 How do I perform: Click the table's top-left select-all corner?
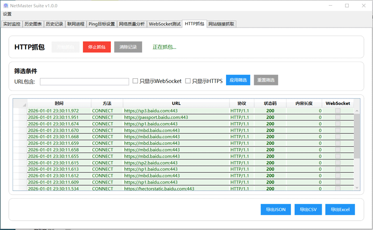point(20,104)
